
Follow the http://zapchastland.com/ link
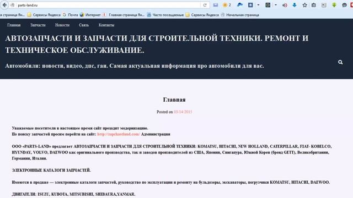[119, 134]
